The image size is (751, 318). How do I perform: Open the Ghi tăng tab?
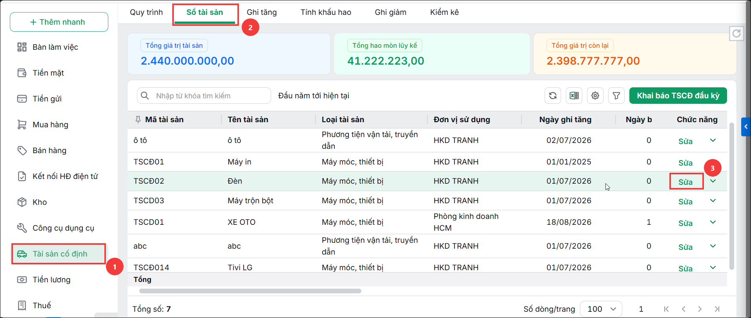pos(262,12)
